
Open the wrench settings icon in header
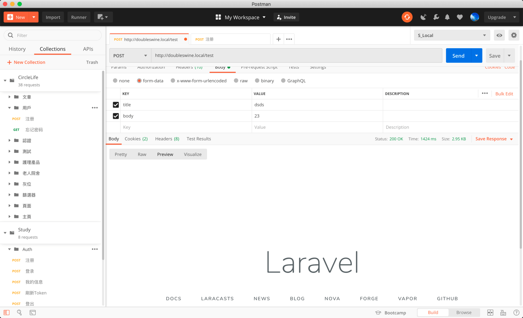pos(436,17)
